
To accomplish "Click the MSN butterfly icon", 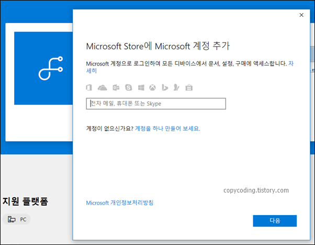I will pyautogui.click(x=176, y=88).
